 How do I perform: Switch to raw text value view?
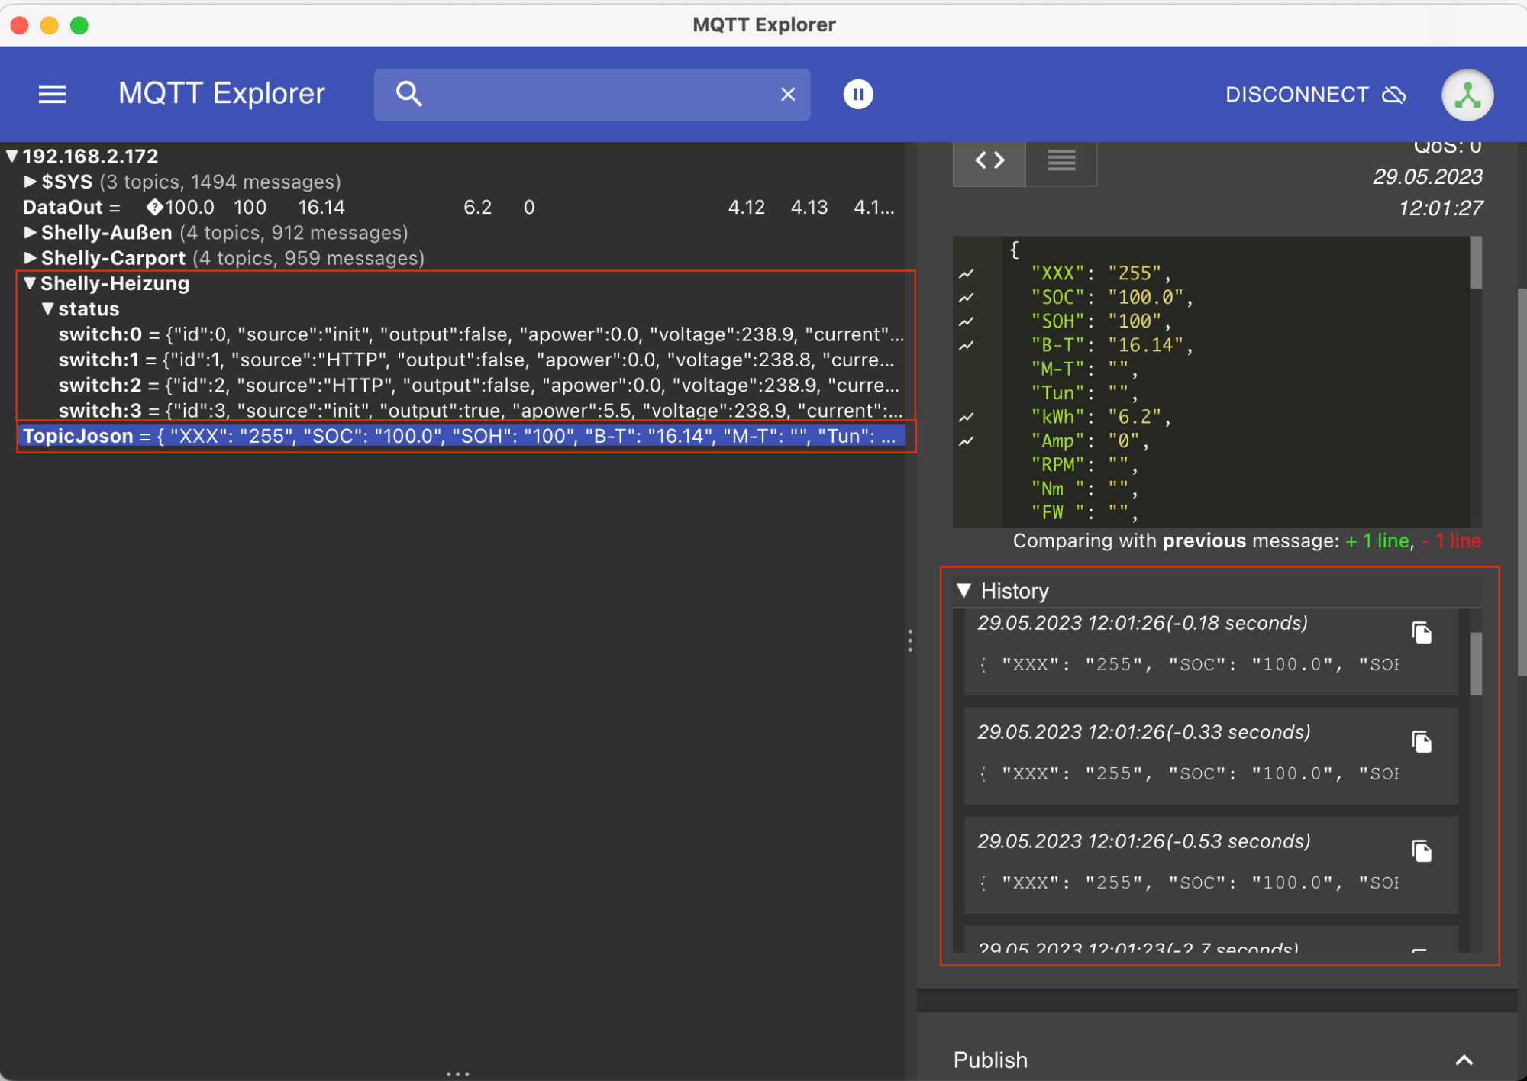coord(1061,160)
